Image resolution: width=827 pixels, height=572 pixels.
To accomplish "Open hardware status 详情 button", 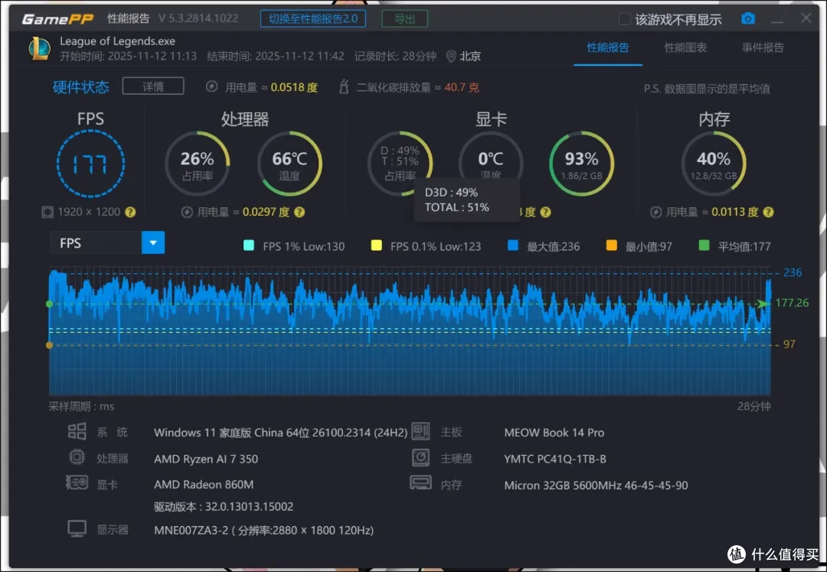I will click(153, 86).
